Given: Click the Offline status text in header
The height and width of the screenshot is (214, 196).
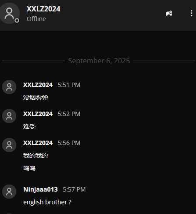Looking at the screenshot, I should pyautogui.click(x=36, y=19).
